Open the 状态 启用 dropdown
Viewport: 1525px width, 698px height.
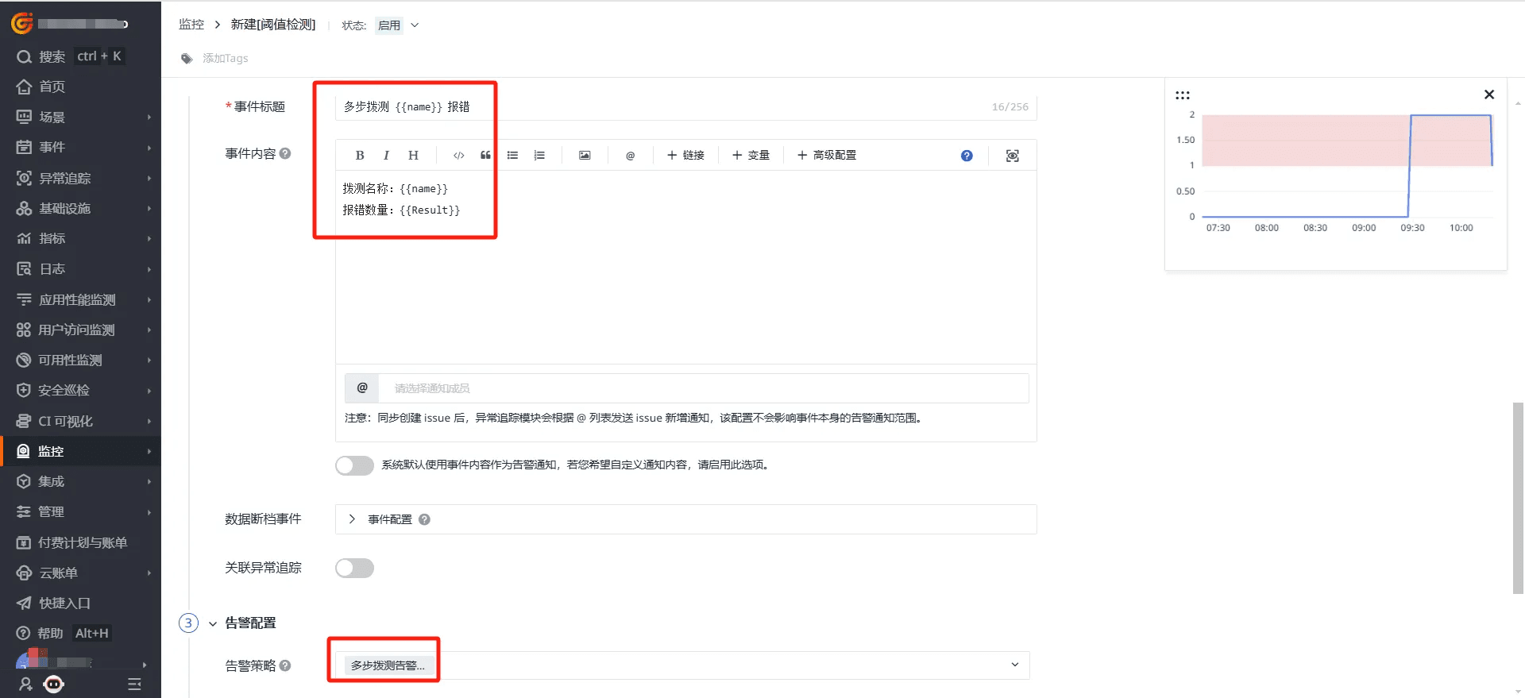(397, 25)
